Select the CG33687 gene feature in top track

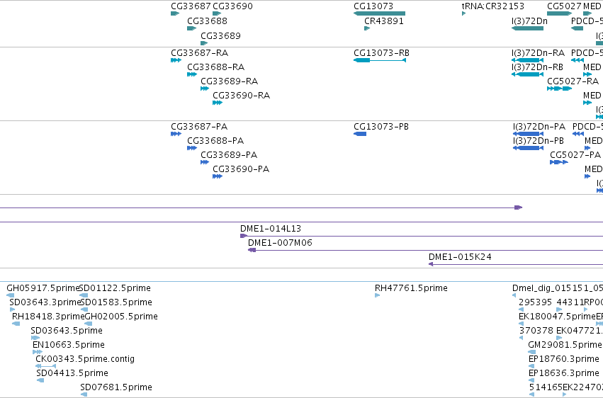(x=175, y=13)
